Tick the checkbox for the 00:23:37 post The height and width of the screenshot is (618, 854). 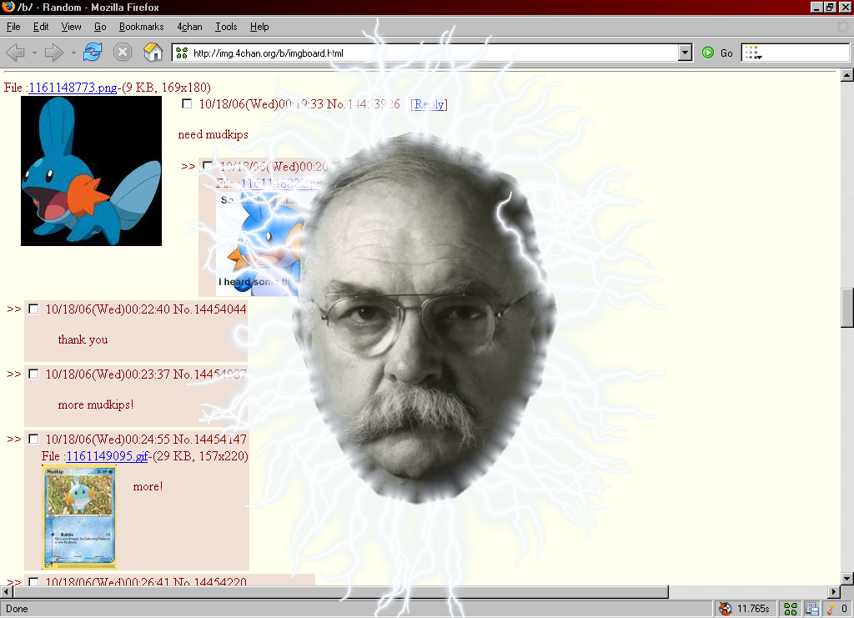tap(33, 374)
